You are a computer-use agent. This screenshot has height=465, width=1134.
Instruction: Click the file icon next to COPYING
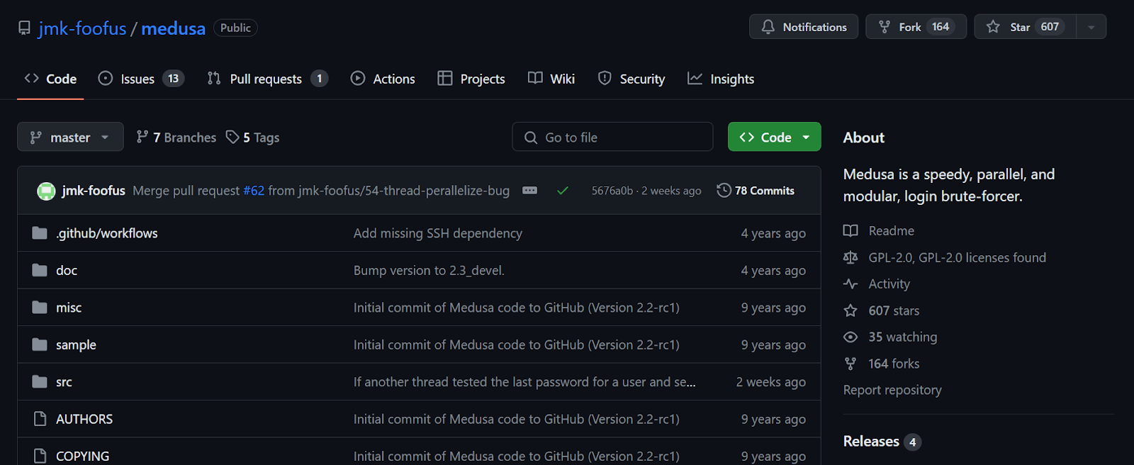click(x=40, y=456)
